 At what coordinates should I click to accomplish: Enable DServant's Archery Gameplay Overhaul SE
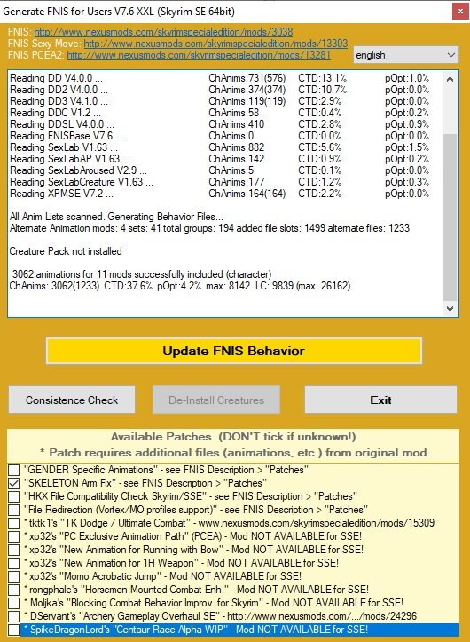click(14, 616)
